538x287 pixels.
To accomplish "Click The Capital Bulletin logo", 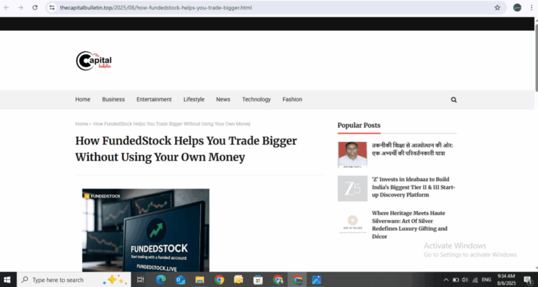I will [x=94, y=60].
